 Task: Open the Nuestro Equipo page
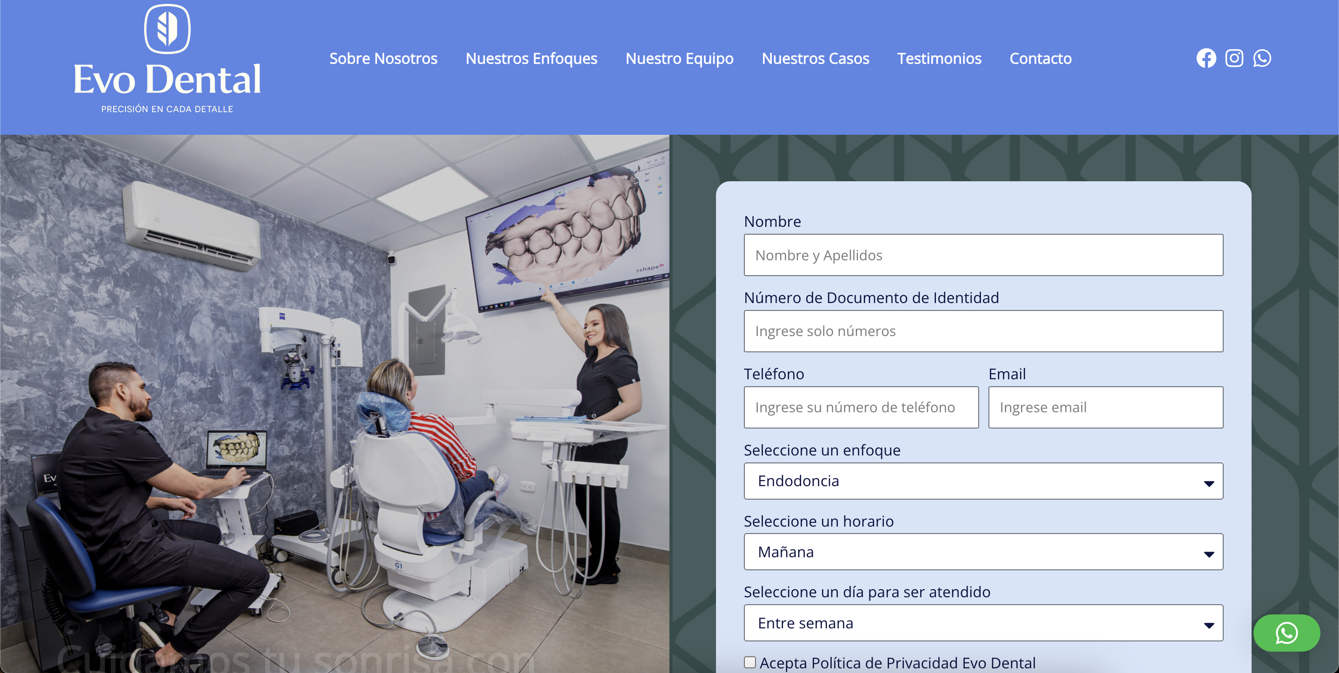[680, 58]
